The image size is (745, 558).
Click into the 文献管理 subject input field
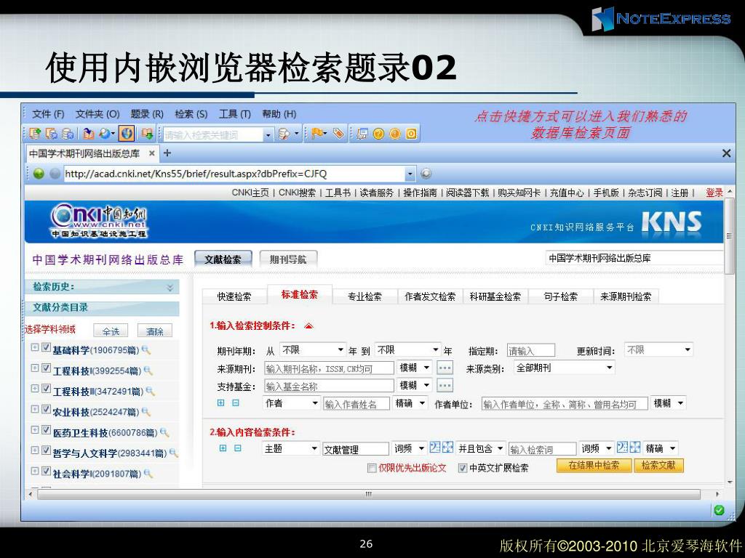point(355,449)
